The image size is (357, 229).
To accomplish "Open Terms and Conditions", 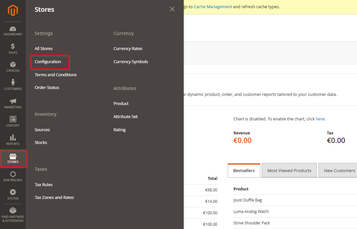I will [x=56, y=75].
